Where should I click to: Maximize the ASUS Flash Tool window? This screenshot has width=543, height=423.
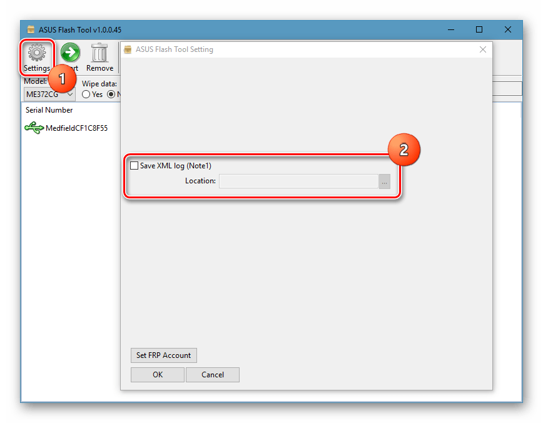click(x=479, y=30)
